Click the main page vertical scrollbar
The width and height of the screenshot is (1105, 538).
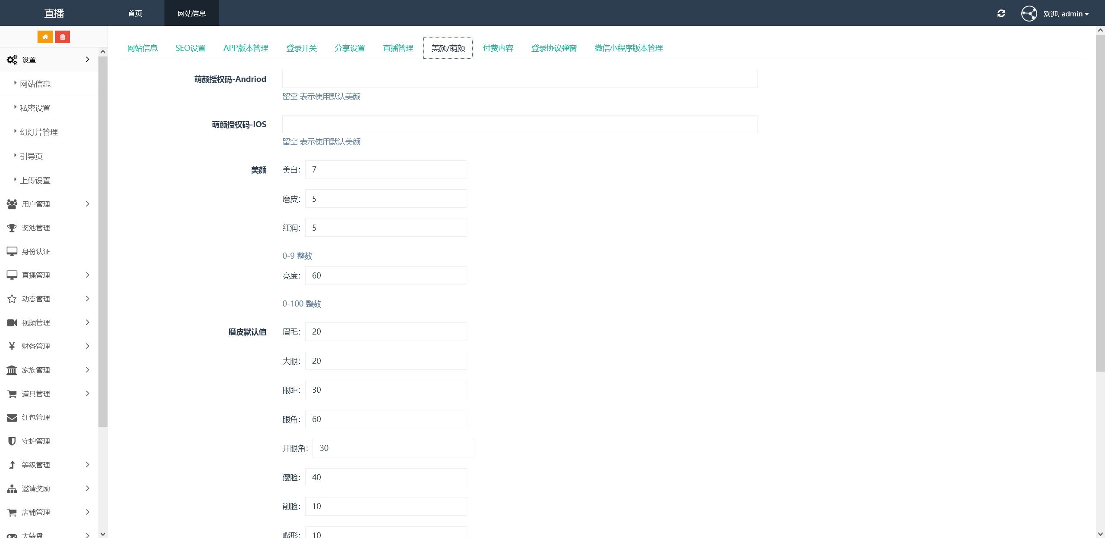(x=1100, y=203)
